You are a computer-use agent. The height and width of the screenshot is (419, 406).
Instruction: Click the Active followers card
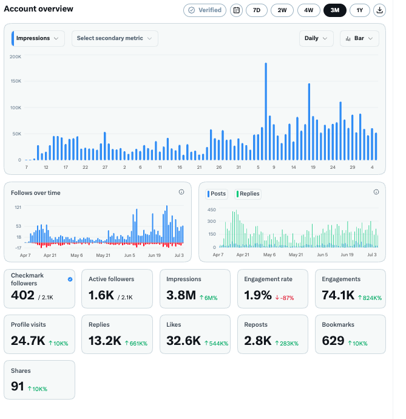pyautogui.click(x=117, y=288)
